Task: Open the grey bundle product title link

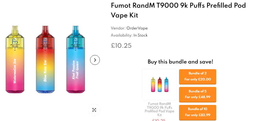Action: (159, 109)
